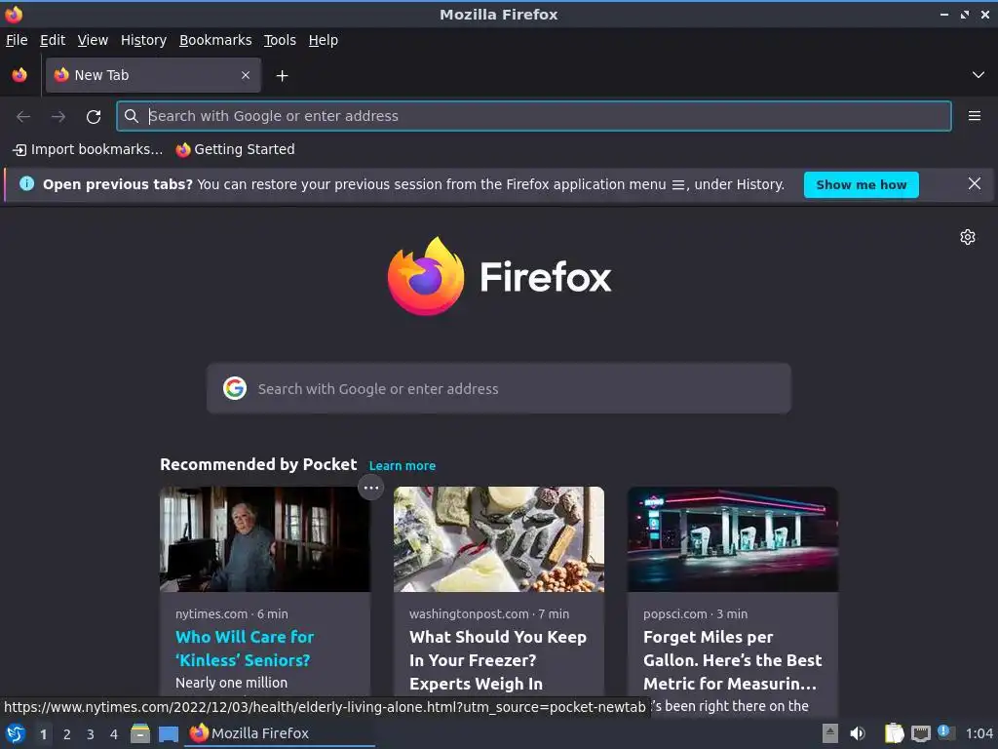Focus the center Google search box

pos(499,388)
